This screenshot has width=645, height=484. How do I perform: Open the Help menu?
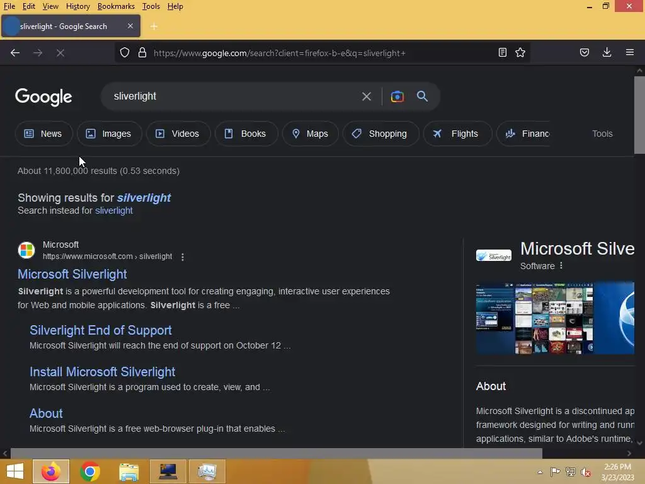[x=175, y=6]
